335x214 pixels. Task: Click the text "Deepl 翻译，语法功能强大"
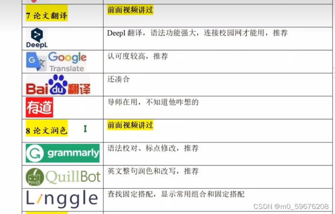(x=151, y=33)
